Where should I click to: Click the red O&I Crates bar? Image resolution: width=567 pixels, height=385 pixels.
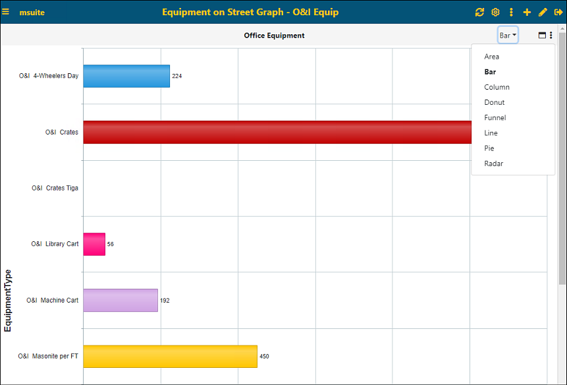tap(263, 132)
